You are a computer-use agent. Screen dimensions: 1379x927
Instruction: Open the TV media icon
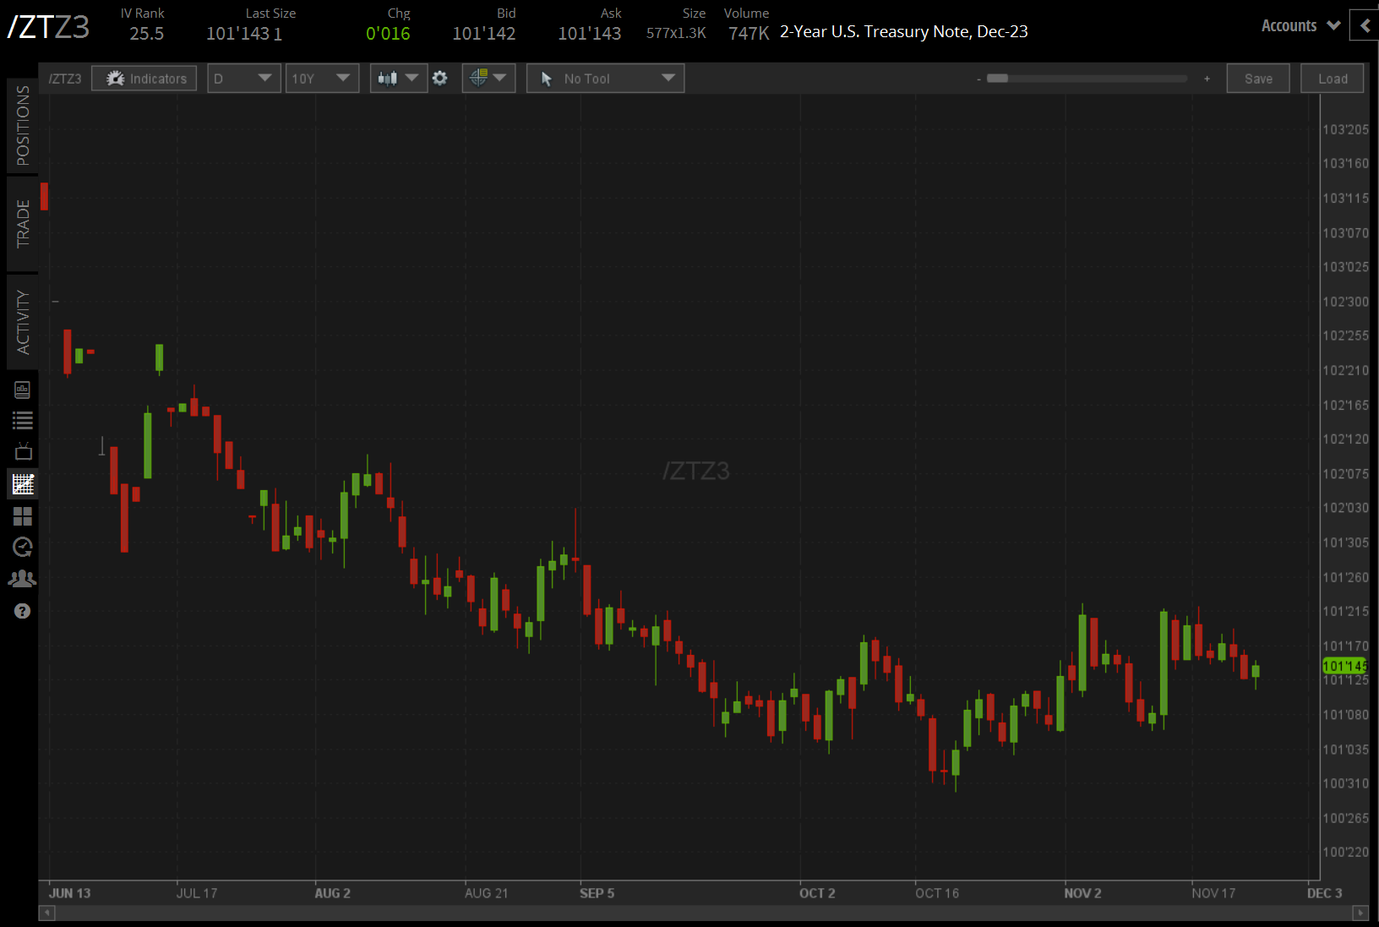point(23,451)
